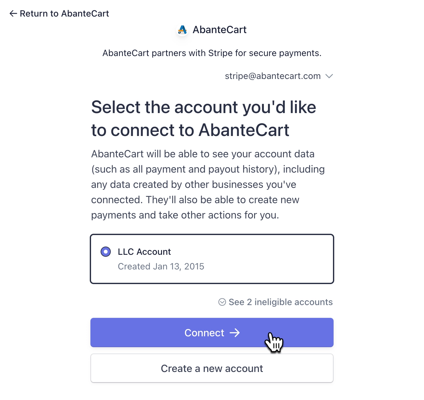The width and height of the screenshot is (424, 400).
Task: Click Create a new account button
Action: click(212, 368)
